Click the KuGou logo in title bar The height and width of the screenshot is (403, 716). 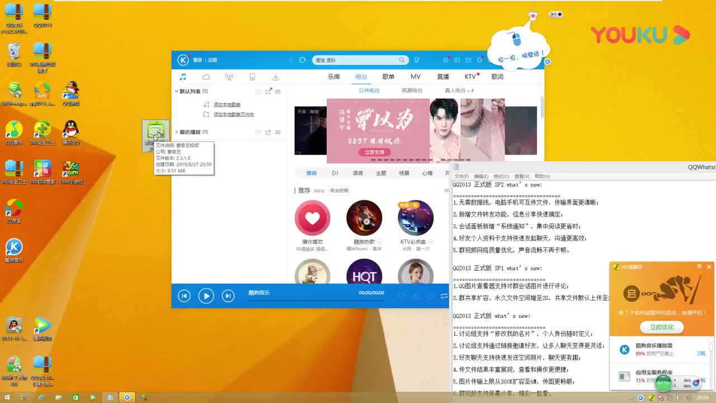[183, 60]
